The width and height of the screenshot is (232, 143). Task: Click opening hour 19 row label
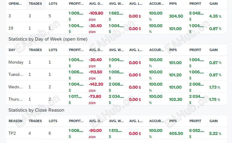click(11, 28)
